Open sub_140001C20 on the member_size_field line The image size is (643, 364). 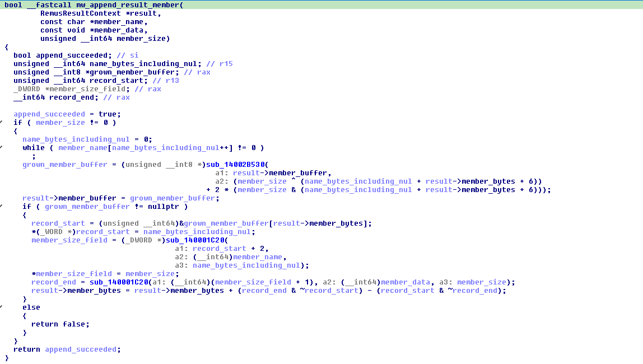pyautogui.click(x=195, y=240)
